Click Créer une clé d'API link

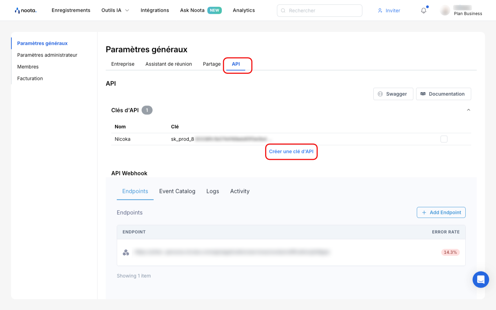[x=291, y=152]
